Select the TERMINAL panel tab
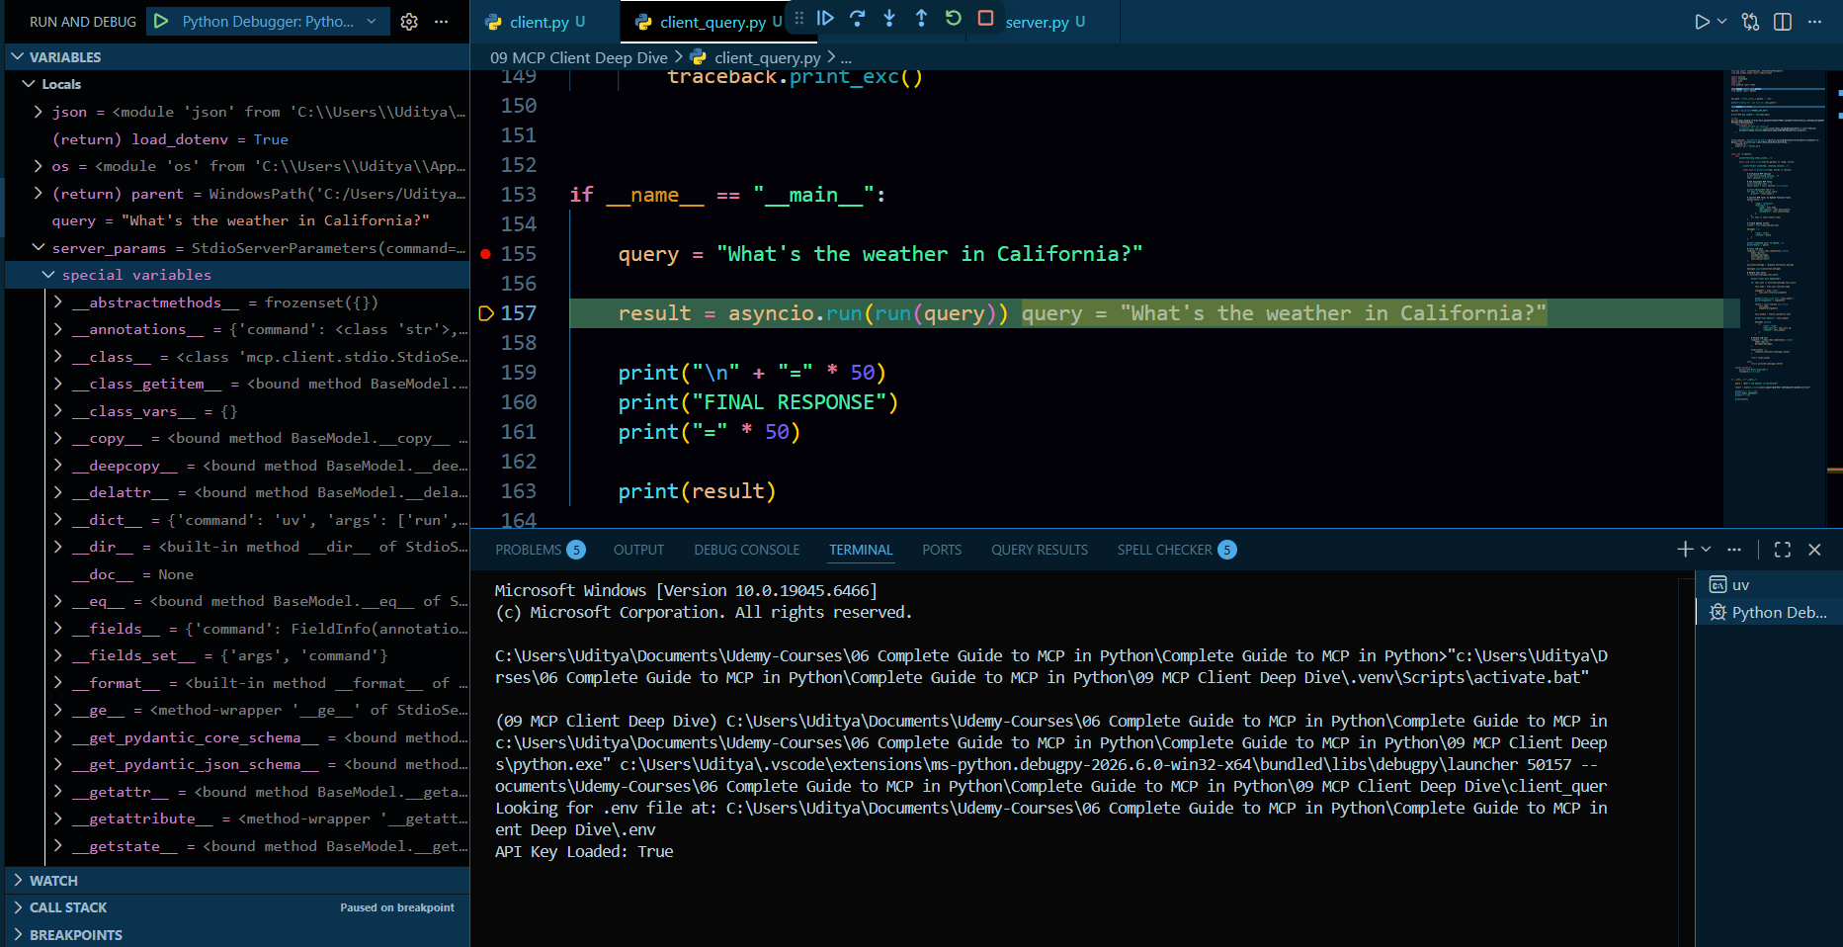Viewport: 1843px width, 947px height. (861, 550)
